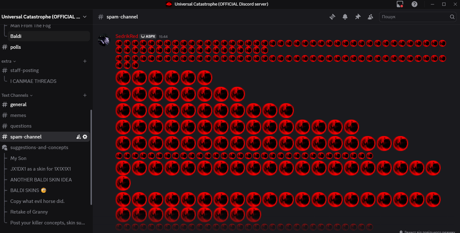The image size is (460, 233).
Task: Add a channel to Text Channels category
Action: coord(85,95)
